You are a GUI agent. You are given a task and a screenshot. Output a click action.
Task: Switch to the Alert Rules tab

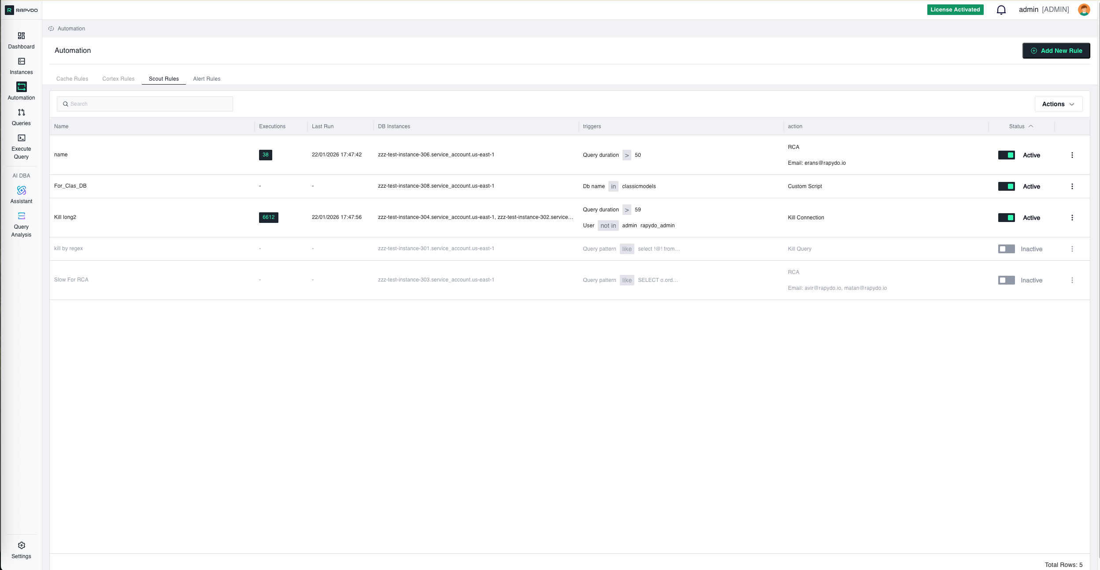[x=207, y=79]
